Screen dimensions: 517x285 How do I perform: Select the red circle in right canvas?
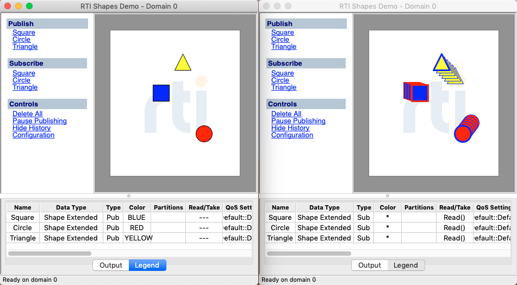point(463,134)
